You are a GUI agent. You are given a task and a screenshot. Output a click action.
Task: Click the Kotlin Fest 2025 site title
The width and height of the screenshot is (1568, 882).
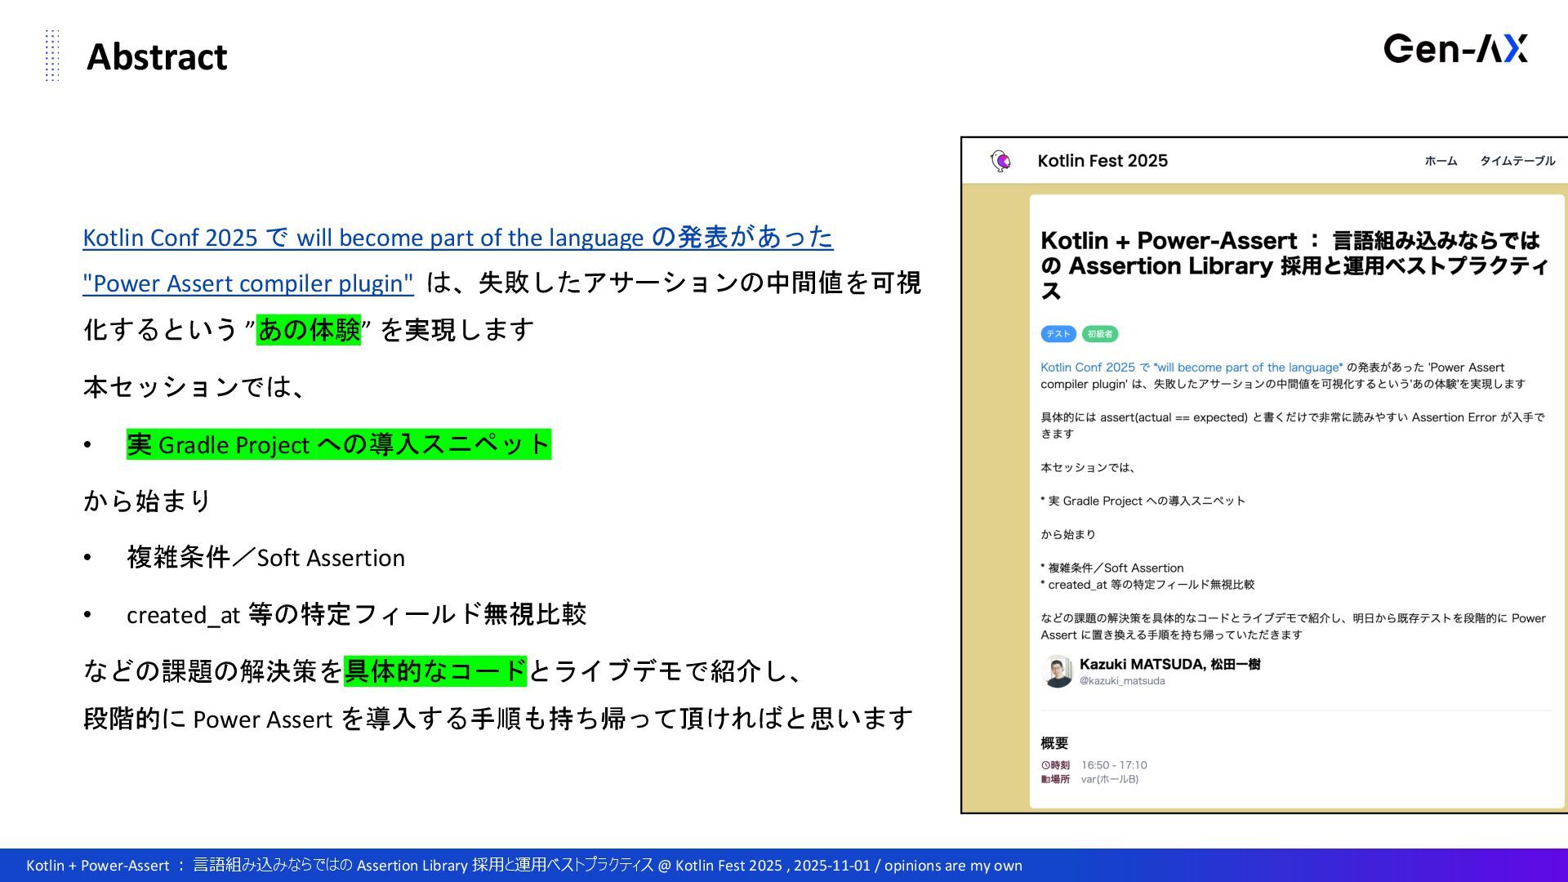[1102, 161]
